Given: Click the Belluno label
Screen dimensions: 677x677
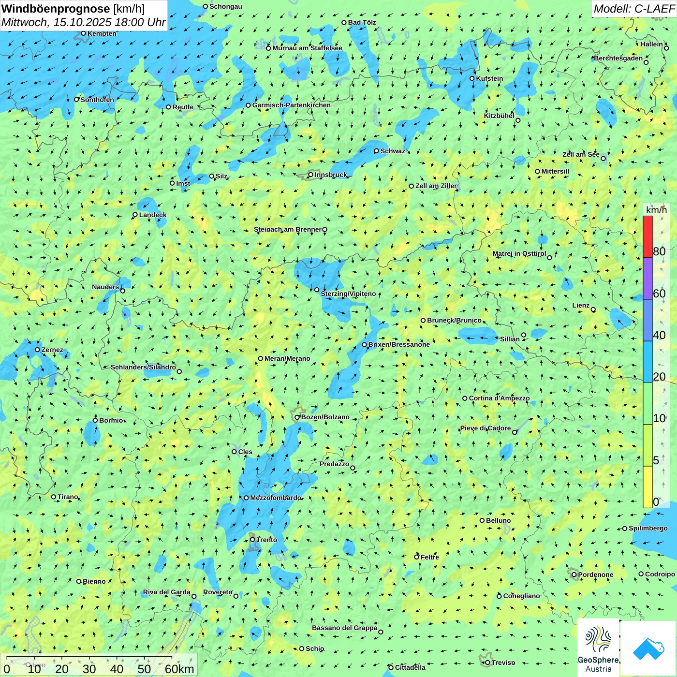Looking at the screenshot, I should (498, 520).
